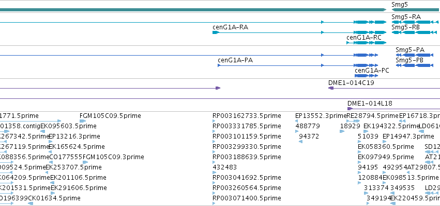Screen dimensions: 440x206
Task: Select the DME1-014C19 arrow marker
Action: pos(331,88)
